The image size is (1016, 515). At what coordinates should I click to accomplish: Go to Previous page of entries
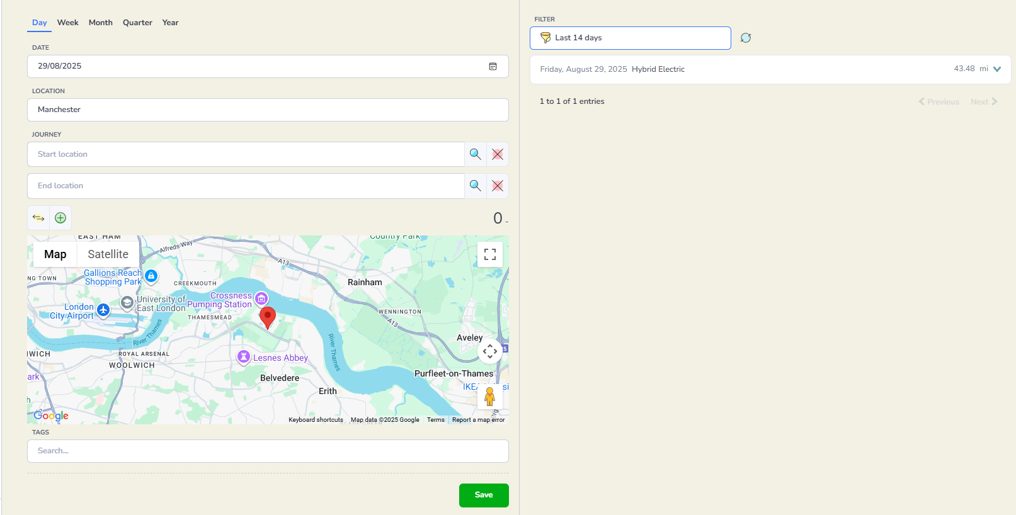tap(939, 101)
